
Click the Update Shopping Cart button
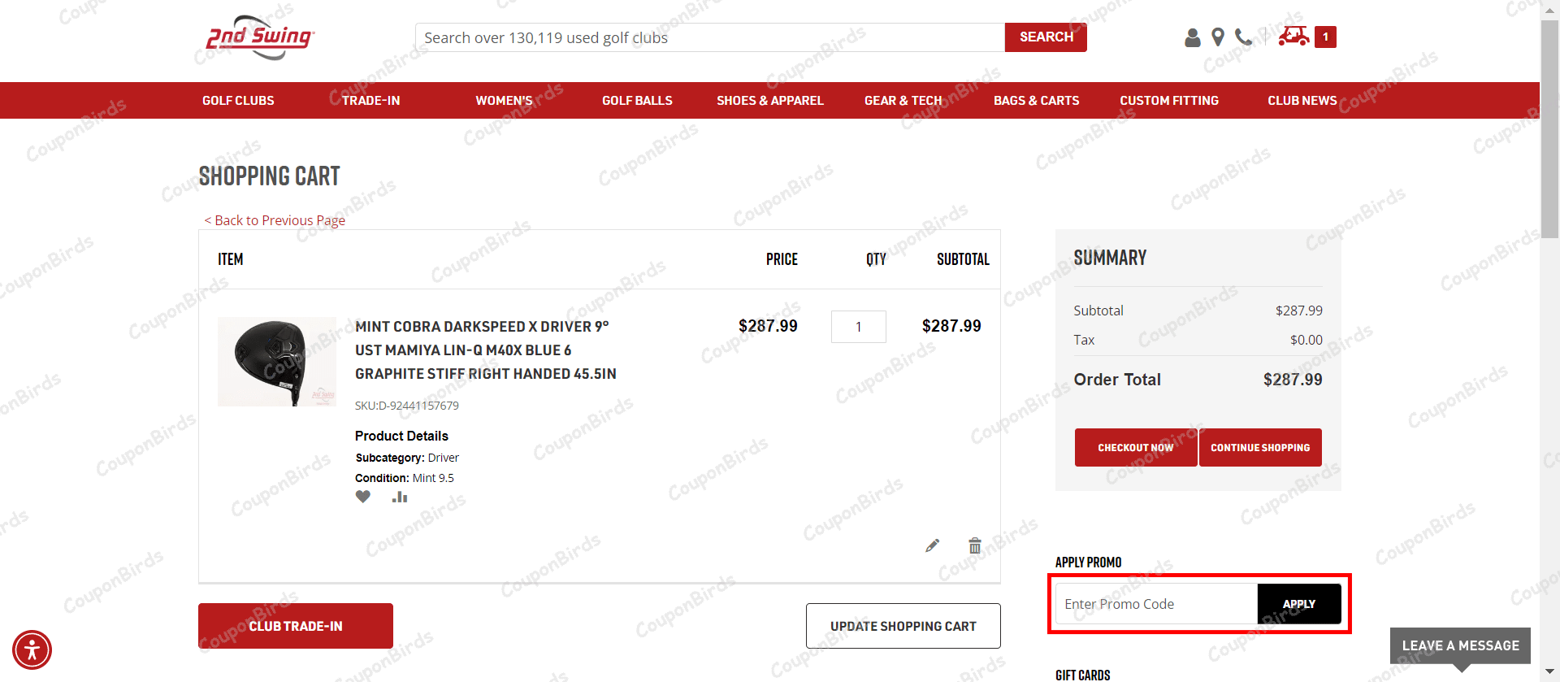pyautogui.click(x=903, y=626)
